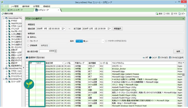This screenshot has height=108, width=188.
Task: Click the refresh 最新の状態 icon
Action: click(x=3, y=14)
